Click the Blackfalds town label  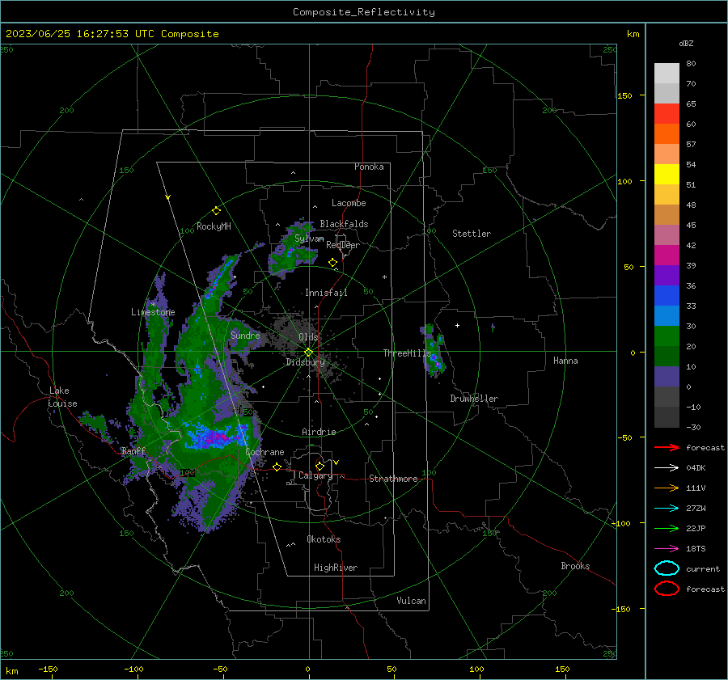coord(344,224)
